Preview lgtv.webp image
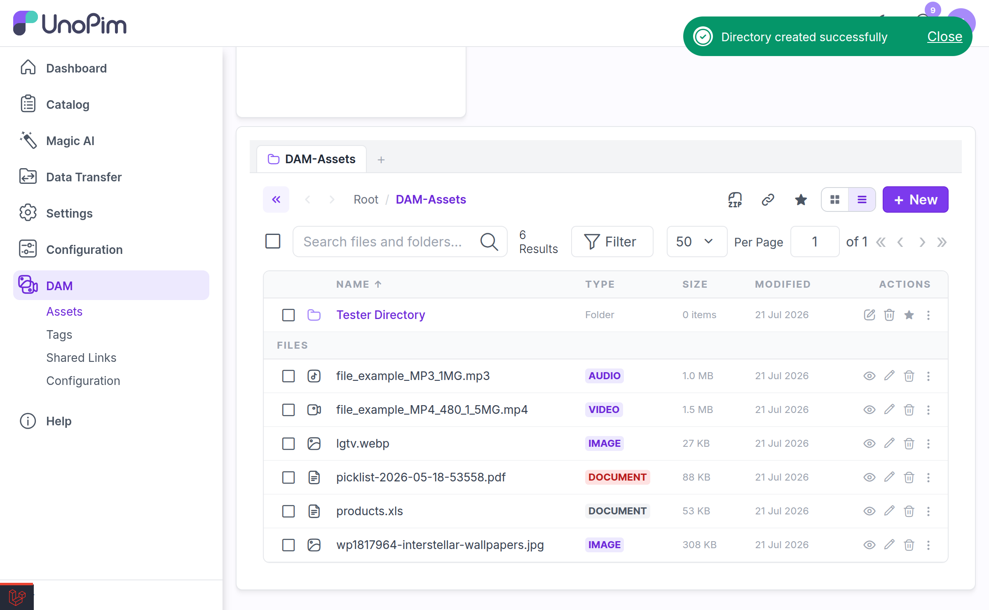Screen dimensions: 989x610 click(869, 443)
